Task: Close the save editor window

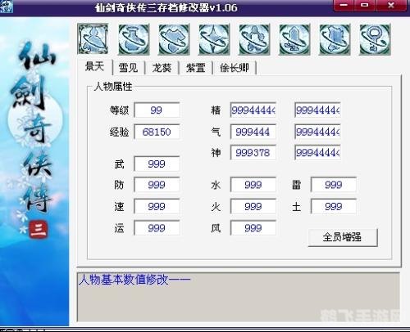Action: coord(391,5)
